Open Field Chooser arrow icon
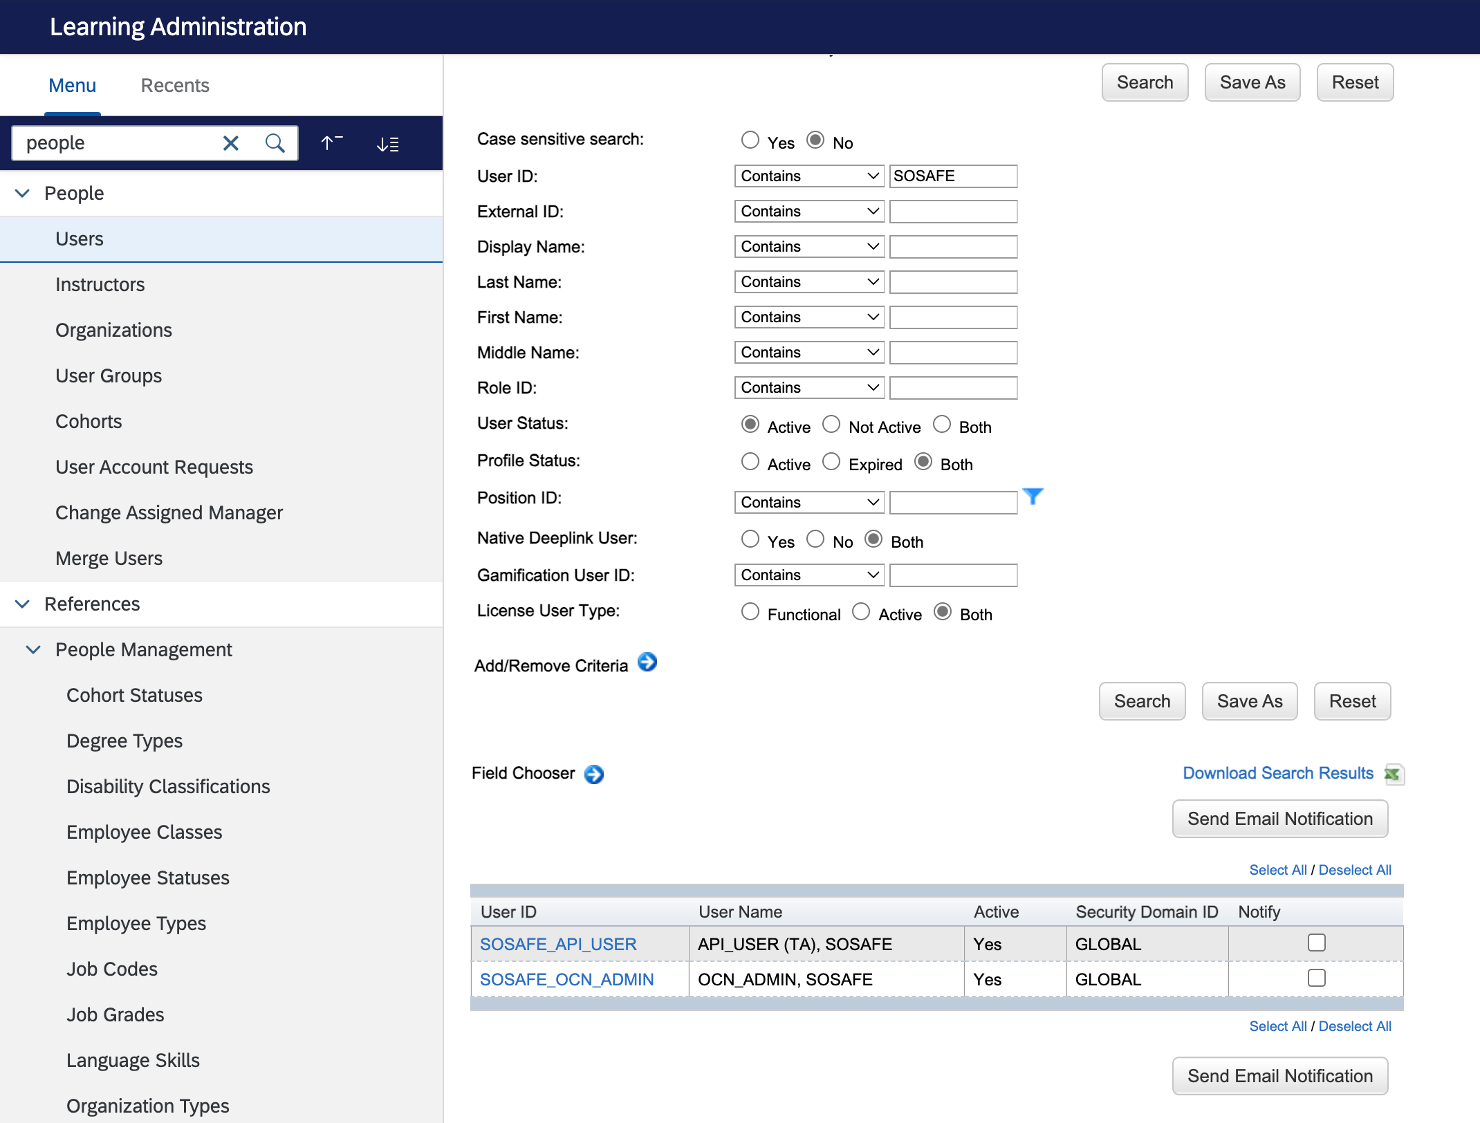Image resolution: width=1480 pixels, height=1123 pixels. tap(593, 774)
